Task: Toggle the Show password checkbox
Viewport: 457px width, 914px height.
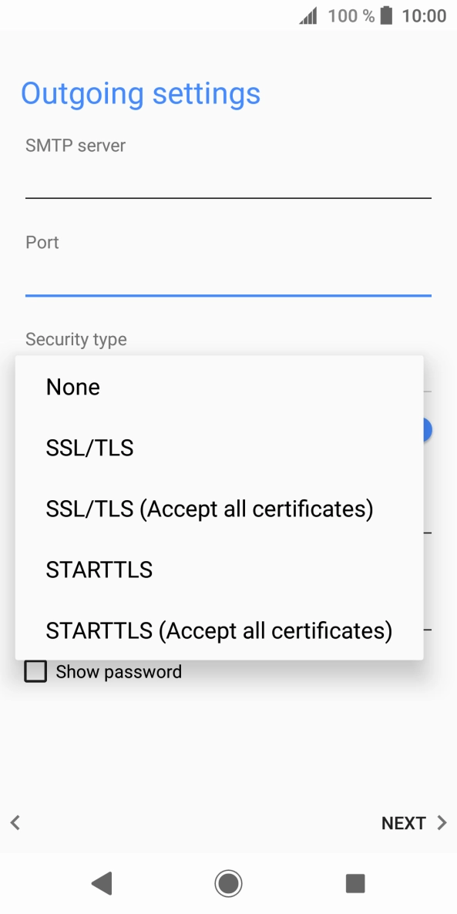Action: coord(35,671)
